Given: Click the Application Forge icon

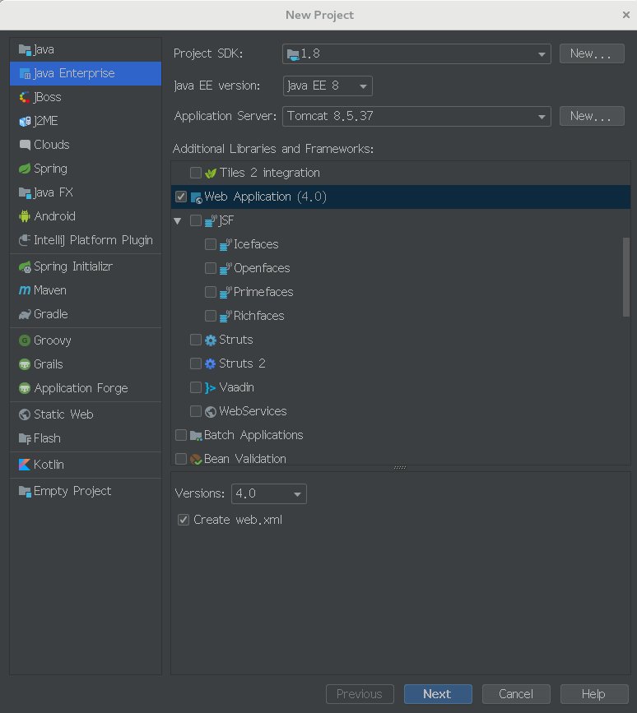Looking at the screenshot, I should (x=25, y=388).
